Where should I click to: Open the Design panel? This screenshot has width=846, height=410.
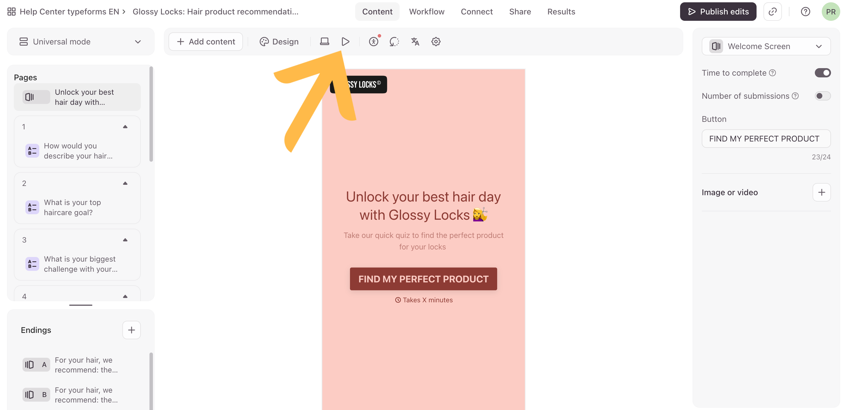(x=279, y=42)
